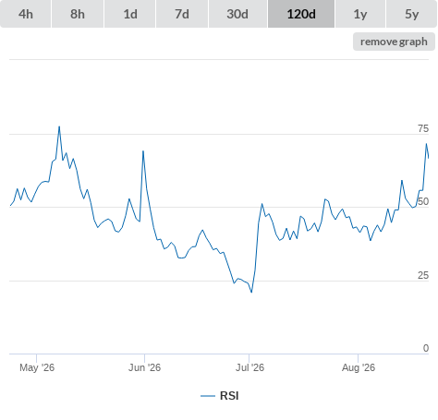
Task: Switch chart to 30d range
Action: [237, 14]
